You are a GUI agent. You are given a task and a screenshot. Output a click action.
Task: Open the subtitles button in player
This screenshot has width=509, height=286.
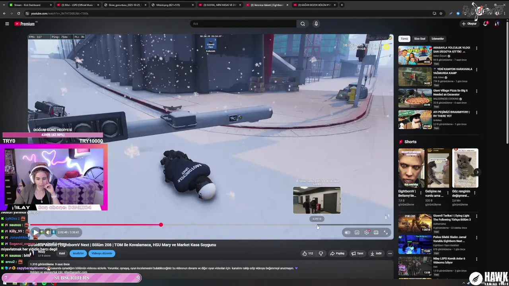[357, 232]
